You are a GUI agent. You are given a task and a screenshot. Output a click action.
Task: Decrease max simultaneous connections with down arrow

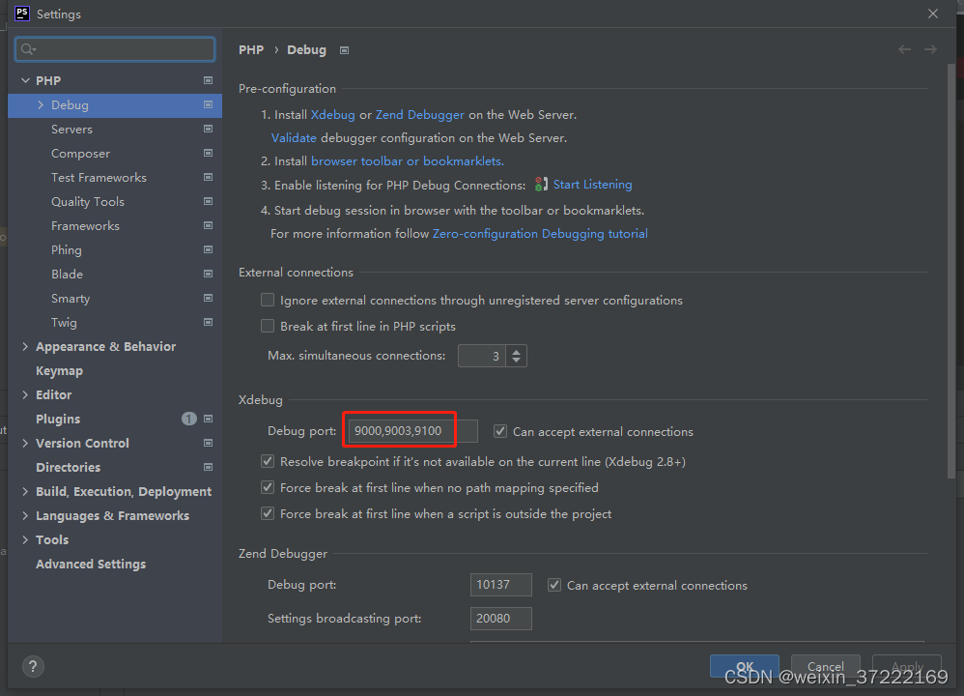[x=517, y=360]
